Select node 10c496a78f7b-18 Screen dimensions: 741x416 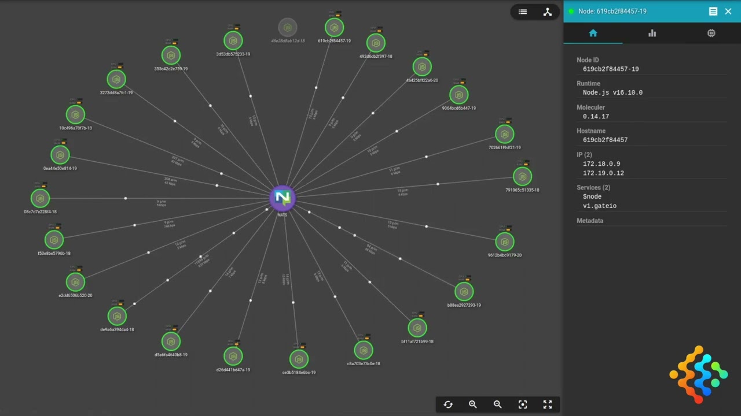coord(75,114)
